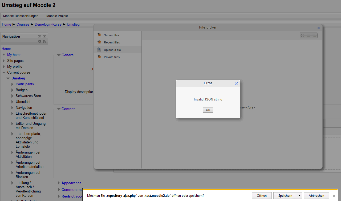Open Navigation block settings gear
This screenshot has width=341, height=201.
(x=40, y=41)
